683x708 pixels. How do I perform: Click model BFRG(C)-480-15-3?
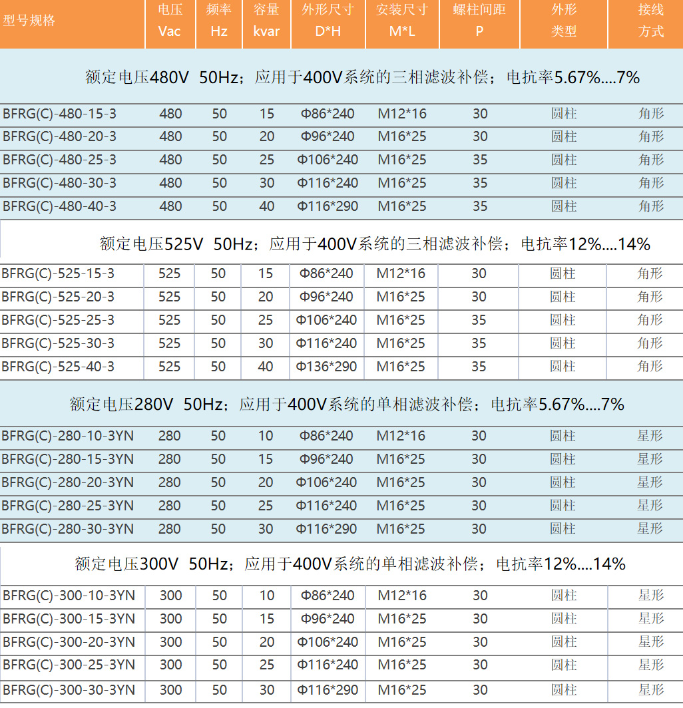click(59, 114)
